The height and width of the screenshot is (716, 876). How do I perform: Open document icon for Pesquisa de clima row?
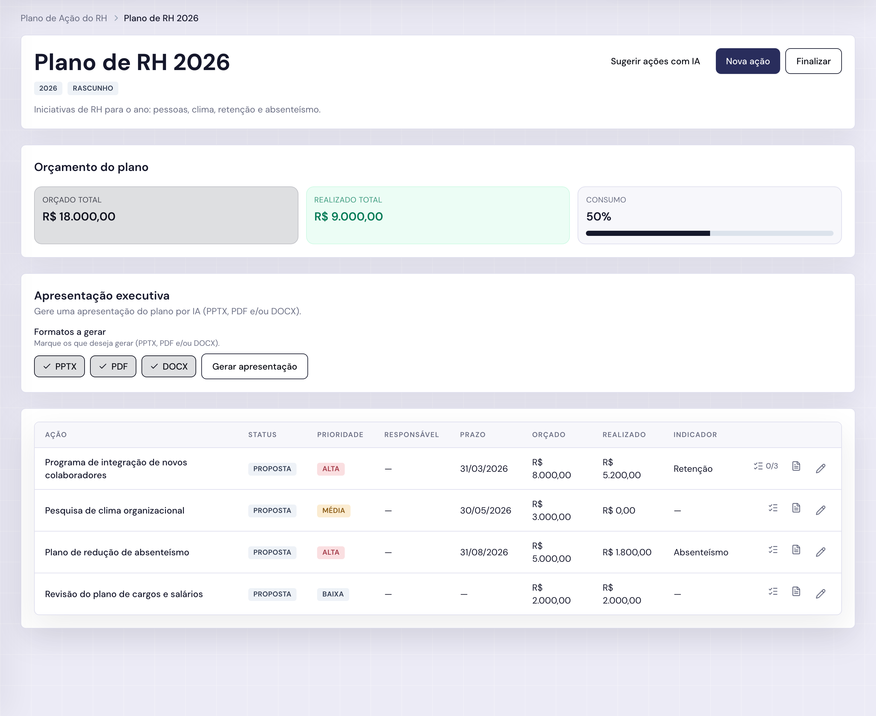(796, 508)
